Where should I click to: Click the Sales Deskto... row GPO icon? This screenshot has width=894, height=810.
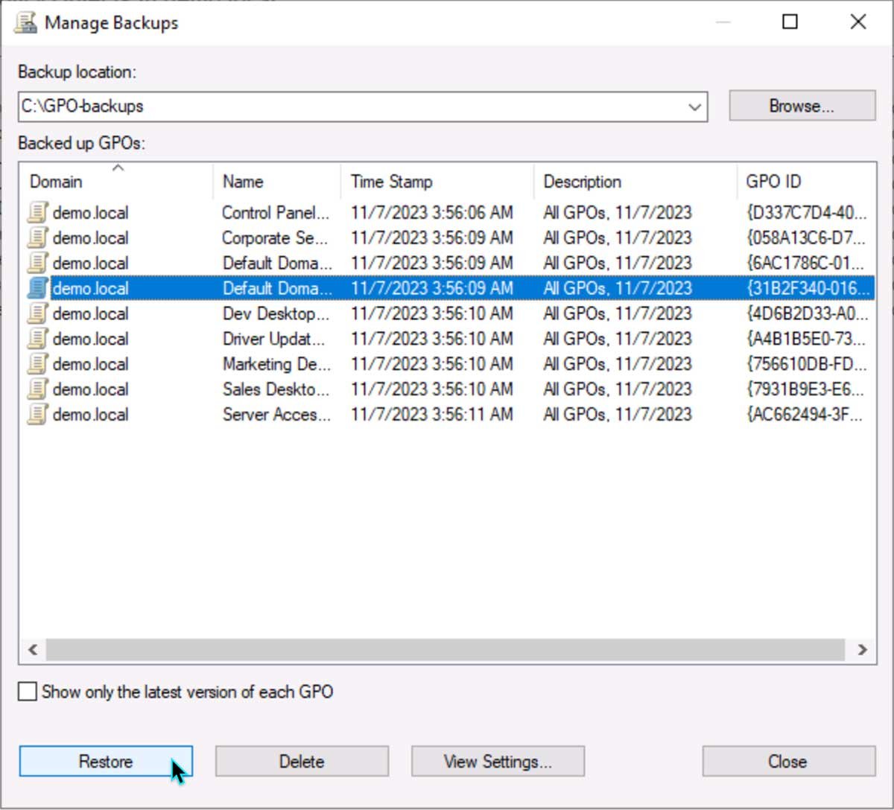pos(37,390)
